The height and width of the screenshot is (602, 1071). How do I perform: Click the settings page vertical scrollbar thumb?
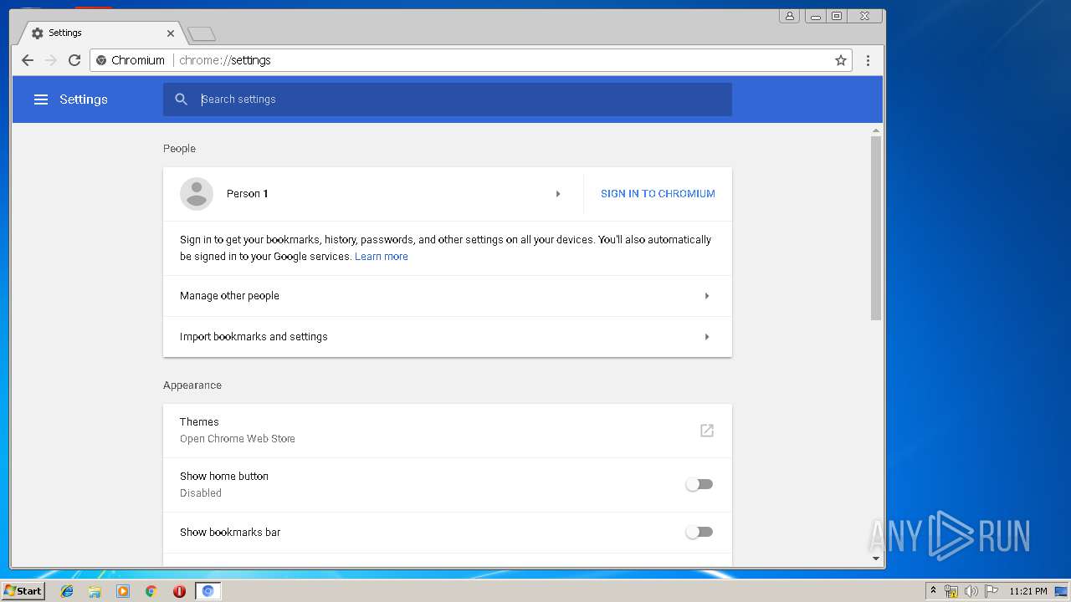[876, 227]
